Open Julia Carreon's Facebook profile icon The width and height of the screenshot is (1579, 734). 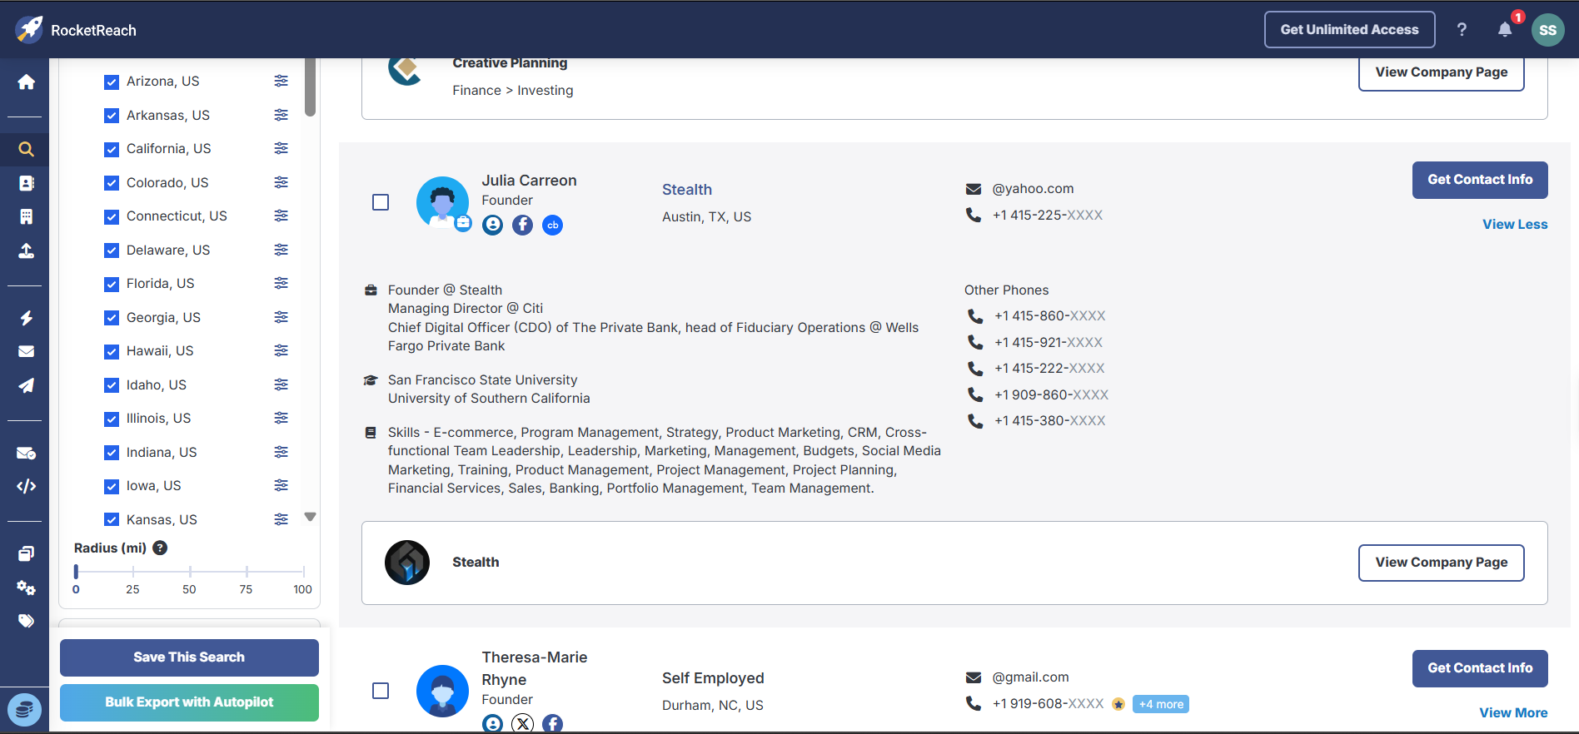coord(522,225)
